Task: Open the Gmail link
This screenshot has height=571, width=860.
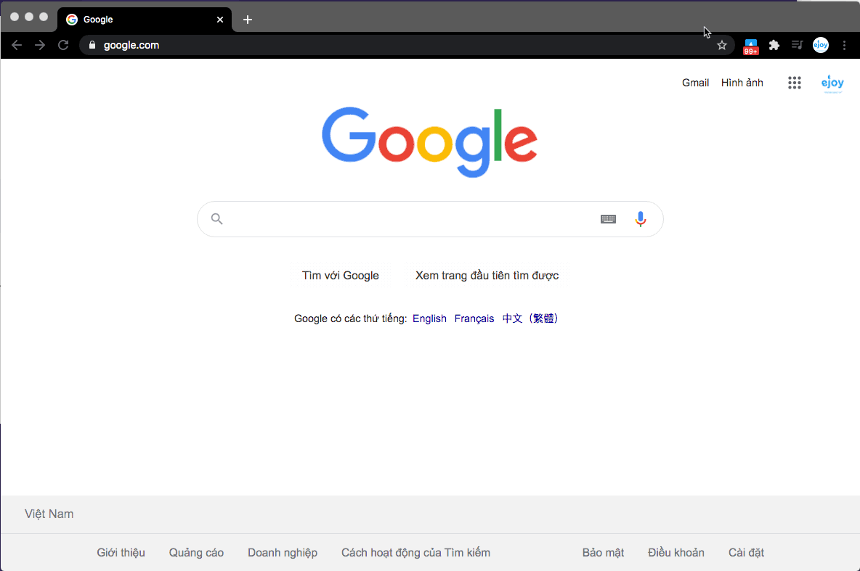Action: click(x=695, y=83)
